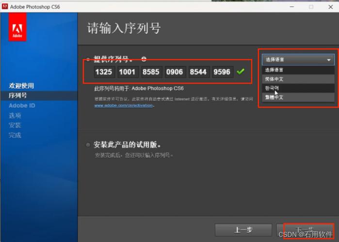
Task: Select Adobe ID step in sidebar
Action: tap(22, 106)
